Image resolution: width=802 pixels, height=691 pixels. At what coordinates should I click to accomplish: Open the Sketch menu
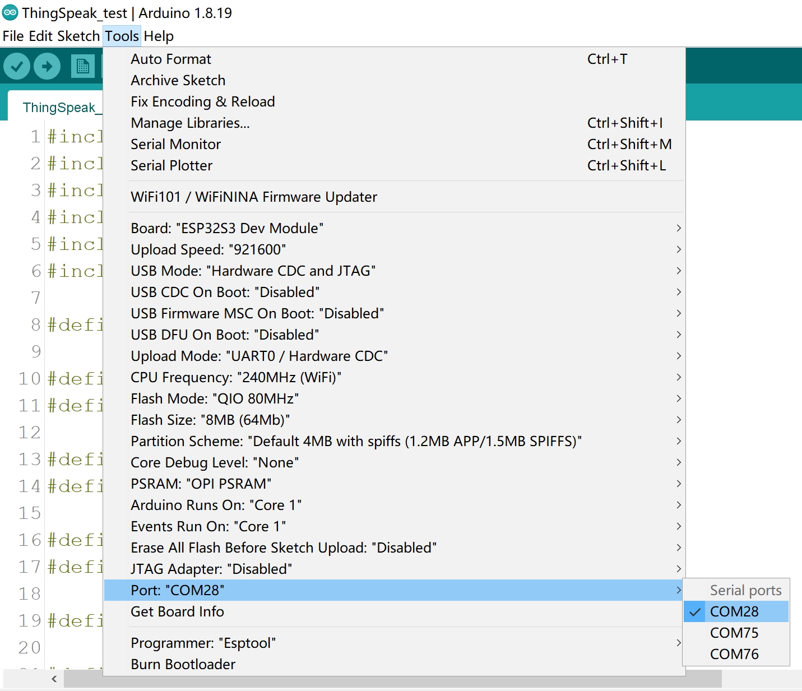click(x=78, y=36)
